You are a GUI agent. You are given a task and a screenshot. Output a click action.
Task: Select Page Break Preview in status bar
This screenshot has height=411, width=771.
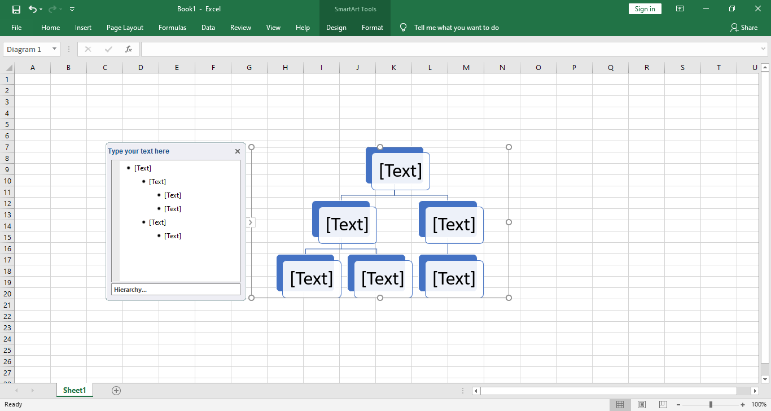point(662,404)
